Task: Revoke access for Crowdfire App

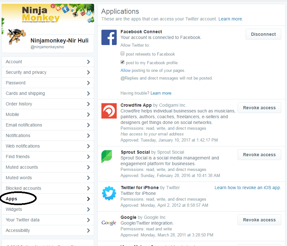Action: tap(259, 108)
